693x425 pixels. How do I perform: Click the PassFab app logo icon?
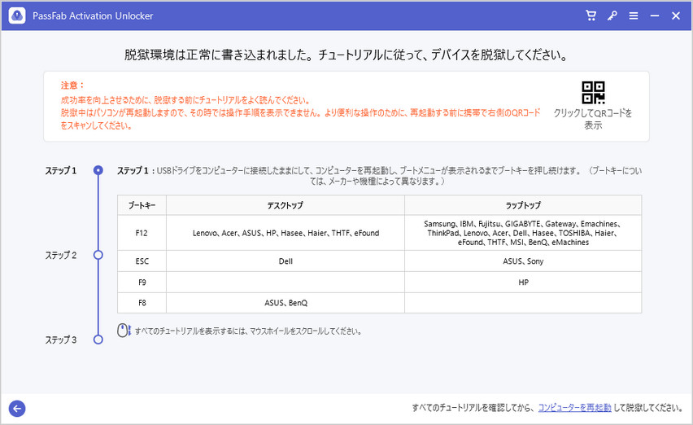pyautogui.click(x=17, y=16)
